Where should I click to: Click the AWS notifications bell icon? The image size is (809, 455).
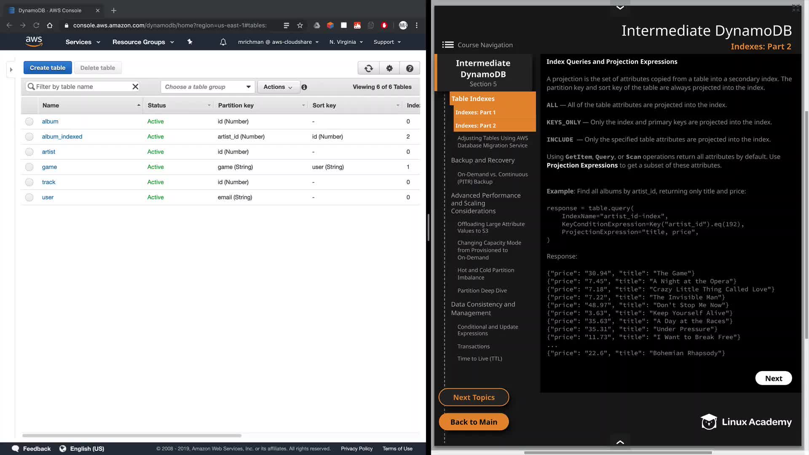tap(223, 42)
